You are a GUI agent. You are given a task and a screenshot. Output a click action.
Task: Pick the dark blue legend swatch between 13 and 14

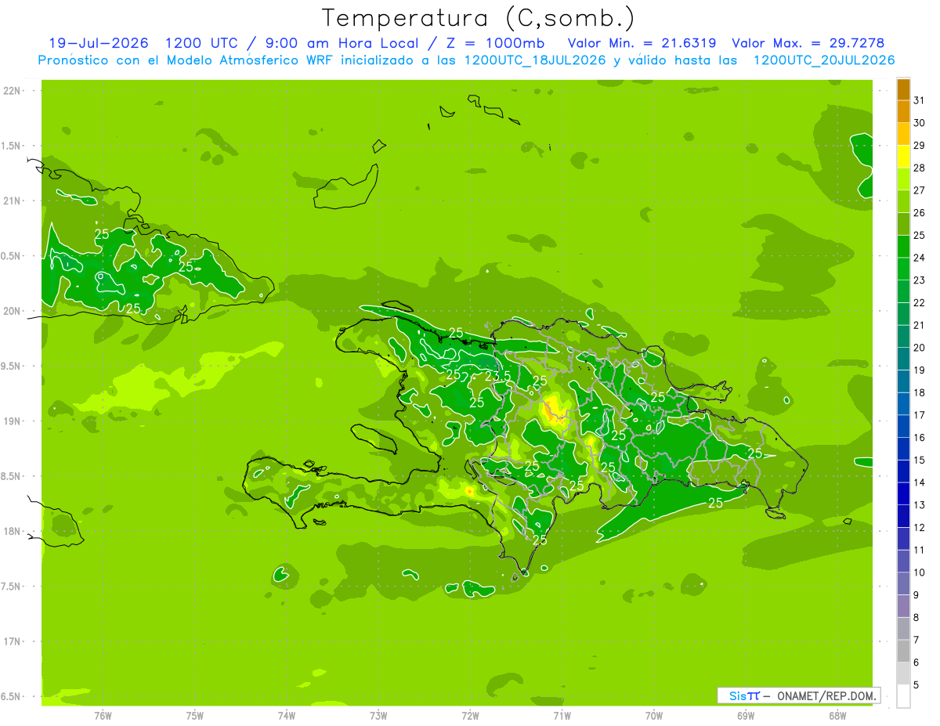point(903,493)
